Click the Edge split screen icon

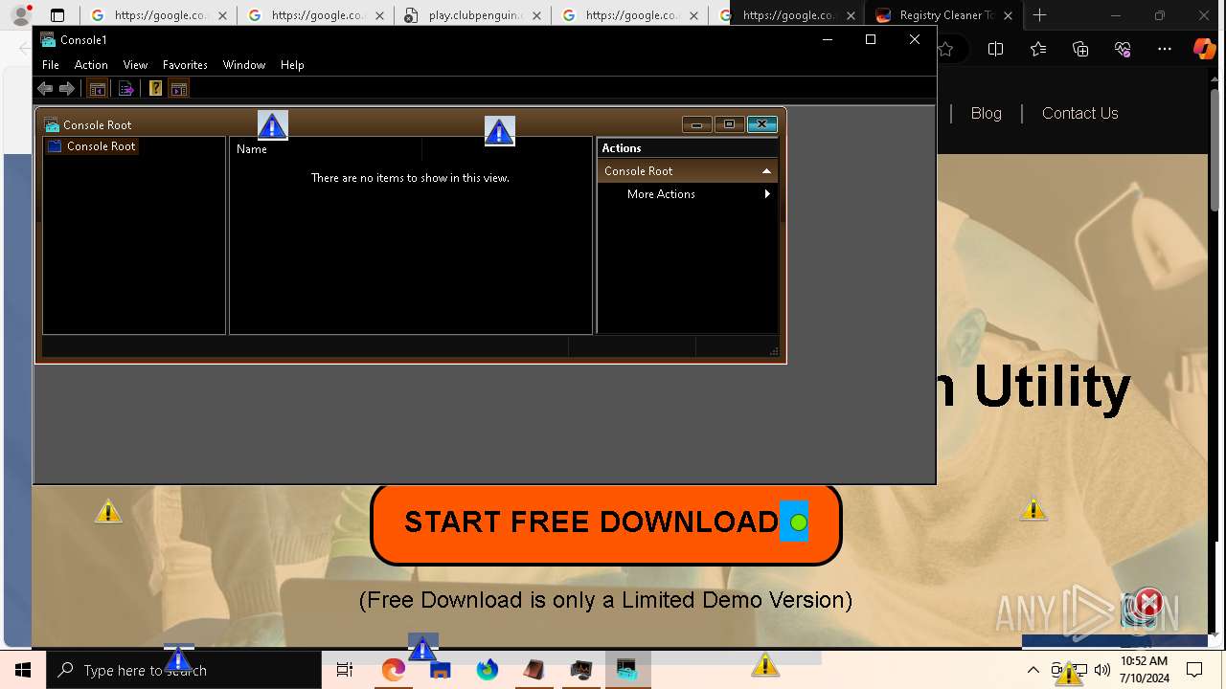click(x=995, y=49)
